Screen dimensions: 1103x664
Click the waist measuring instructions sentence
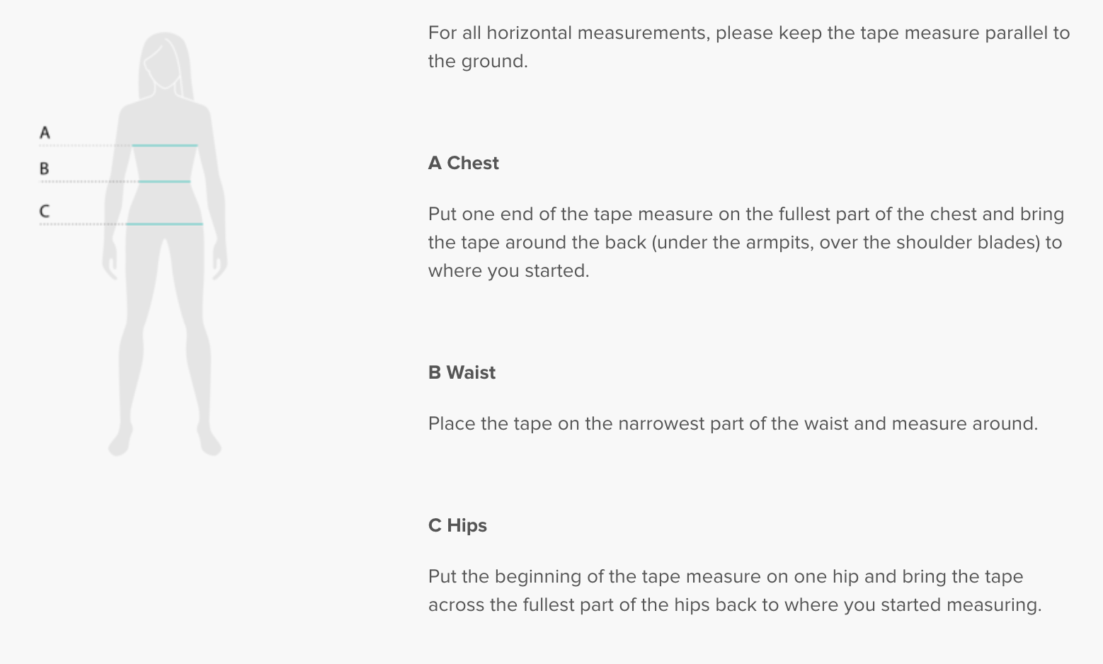tap(733, 423)
